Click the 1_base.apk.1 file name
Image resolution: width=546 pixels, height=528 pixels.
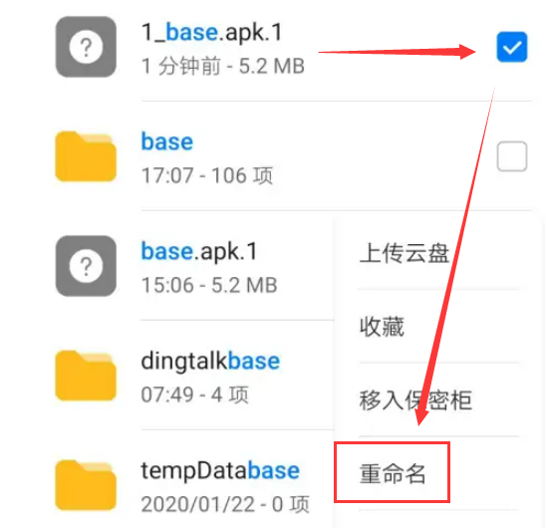click(x=211, y=33)
